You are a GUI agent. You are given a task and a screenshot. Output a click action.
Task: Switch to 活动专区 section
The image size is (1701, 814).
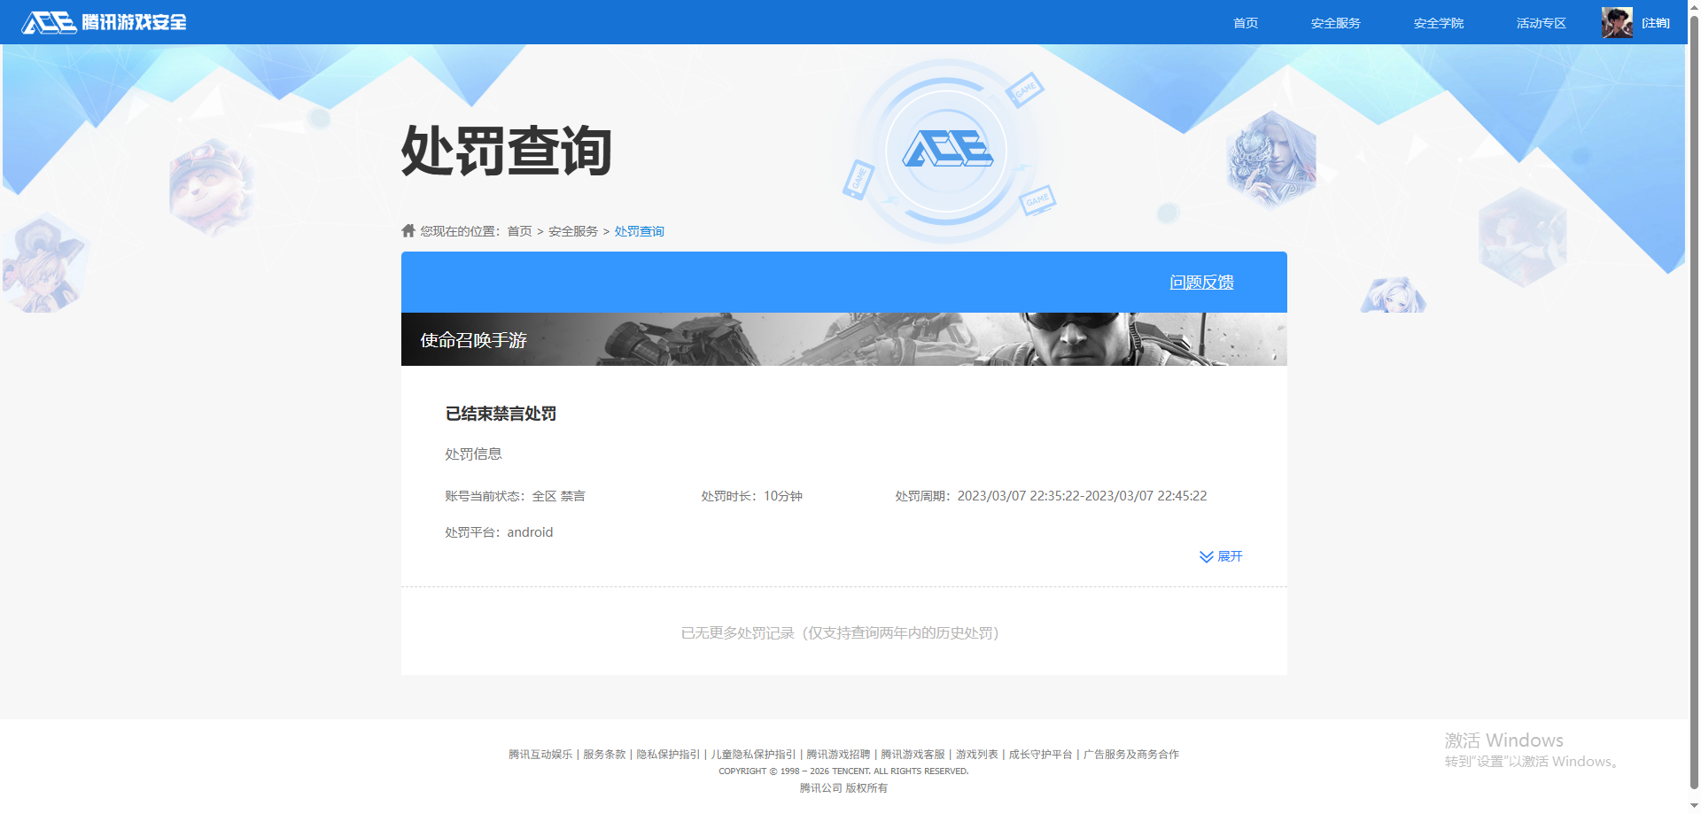1540,22
